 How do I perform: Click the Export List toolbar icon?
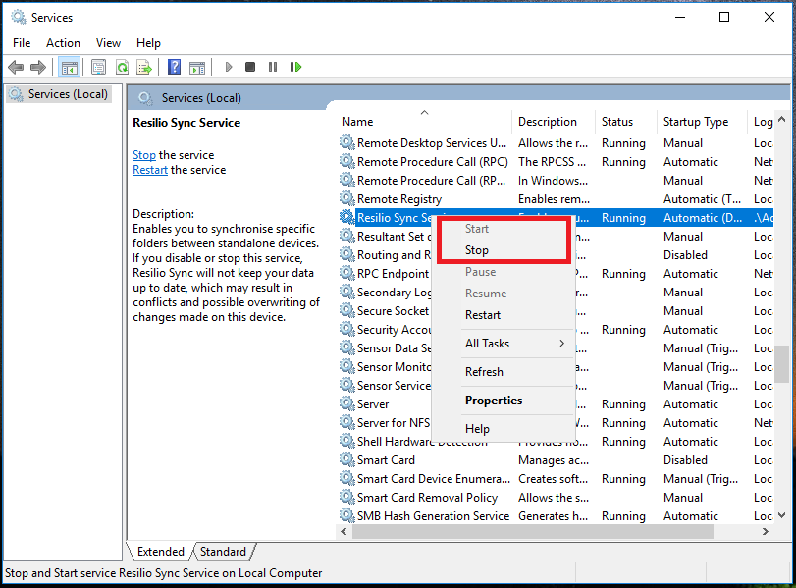coord(144,67)
